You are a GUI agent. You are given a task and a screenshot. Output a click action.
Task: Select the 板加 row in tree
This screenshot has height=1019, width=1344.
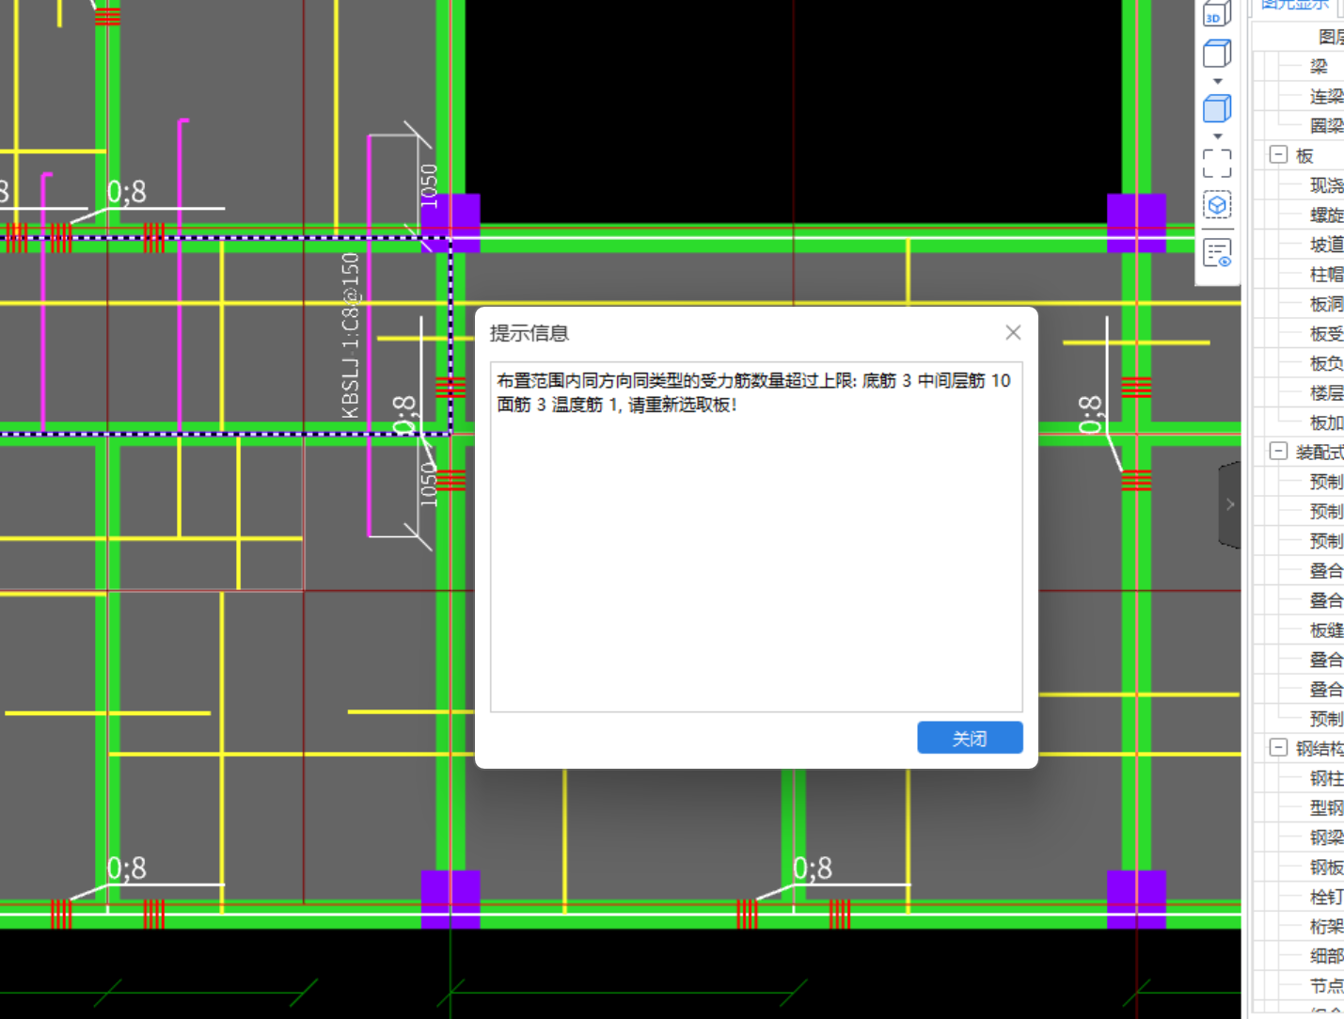click(1326, 422)
